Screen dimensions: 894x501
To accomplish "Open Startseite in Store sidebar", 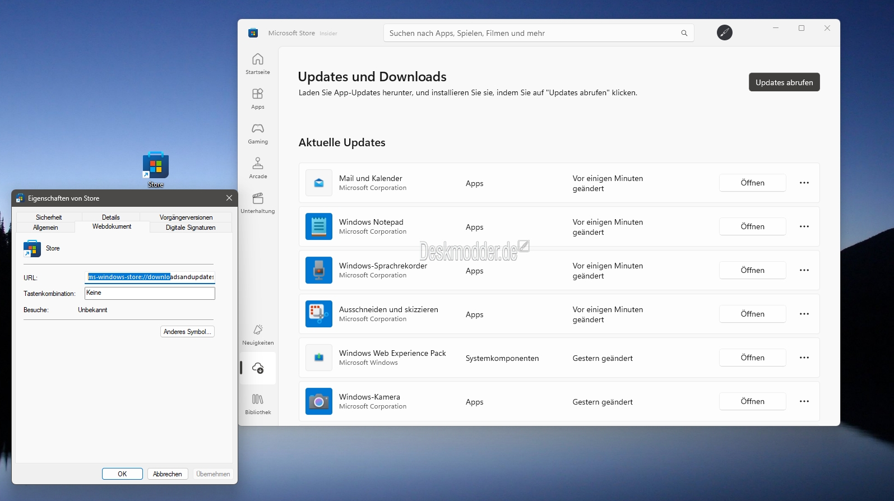I will point(258,64).
